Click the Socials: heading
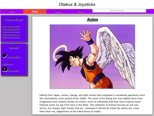 [14, 47]
